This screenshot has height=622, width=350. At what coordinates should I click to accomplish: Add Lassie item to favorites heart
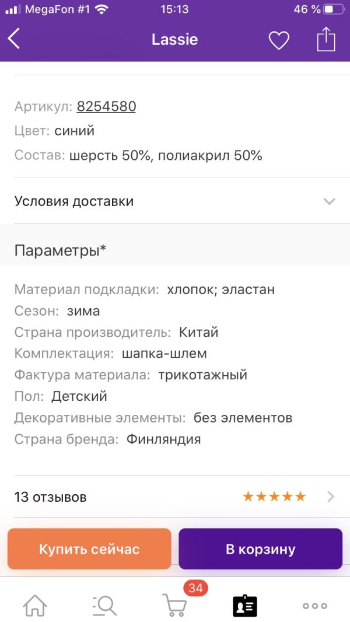click(x=279, y=40)
